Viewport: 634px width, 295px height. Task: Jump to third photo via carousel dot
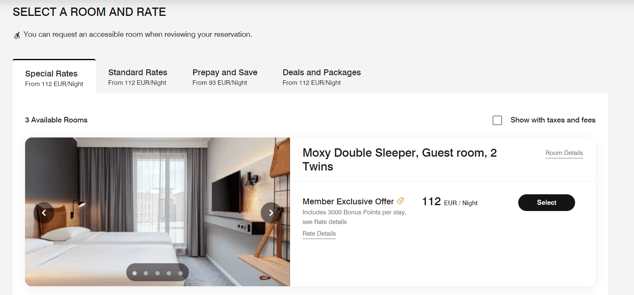pos(158,273)
